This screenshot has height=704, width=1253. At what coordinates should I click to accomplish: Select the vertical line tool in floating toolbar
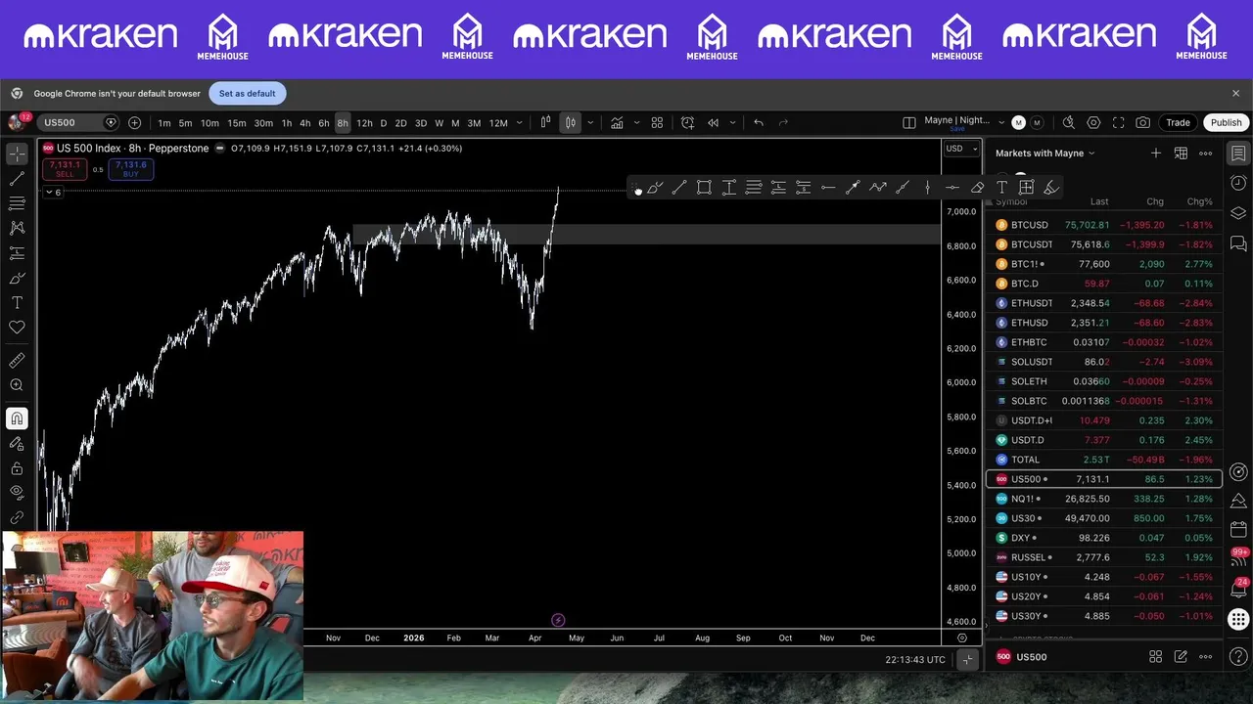pos(927,188)
